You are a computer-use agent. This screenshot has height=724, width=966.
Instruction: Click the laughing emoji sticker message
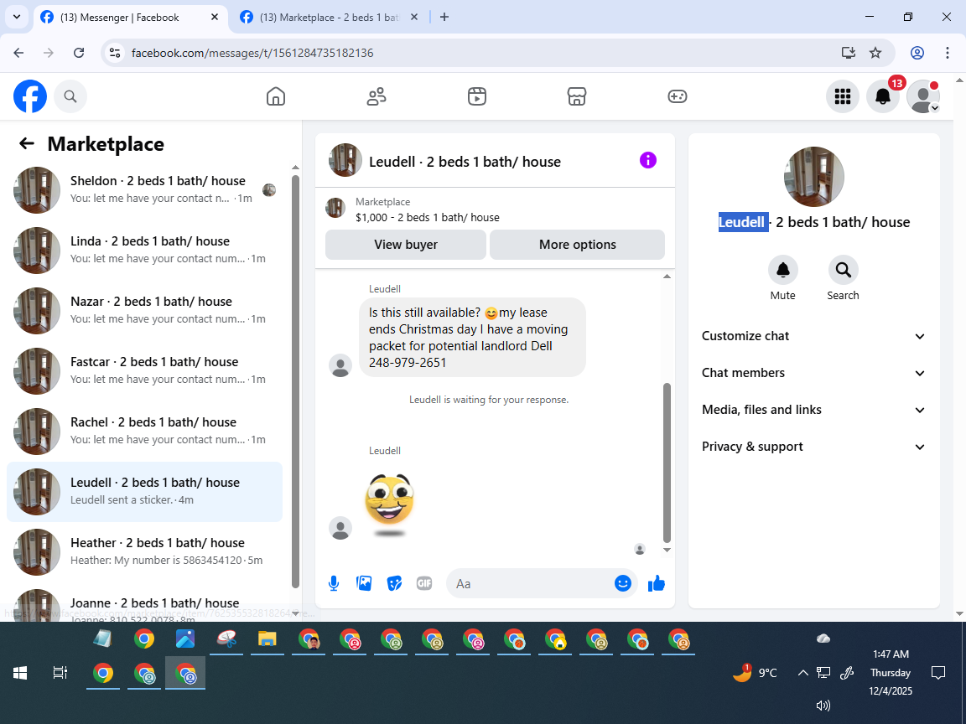[389, 503]
